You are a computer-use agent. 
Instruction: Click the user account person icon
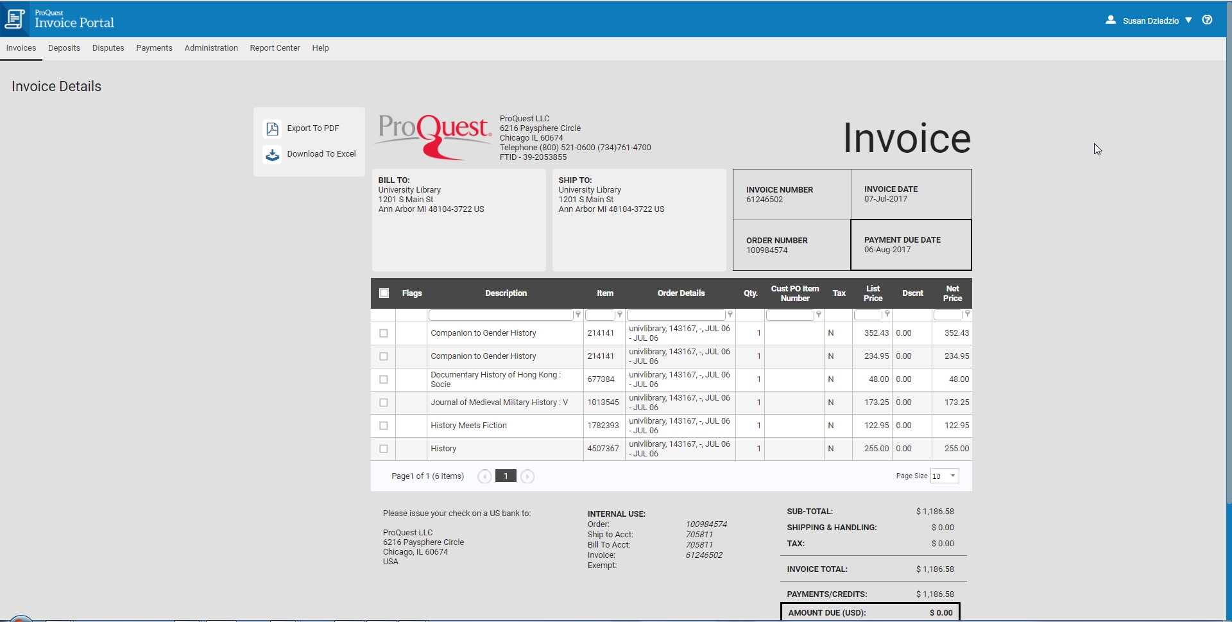pos(1111,20)
